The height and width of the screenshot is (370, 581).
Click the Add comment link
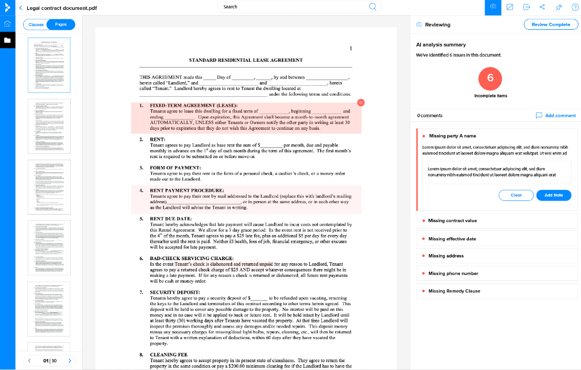[555, 116]
